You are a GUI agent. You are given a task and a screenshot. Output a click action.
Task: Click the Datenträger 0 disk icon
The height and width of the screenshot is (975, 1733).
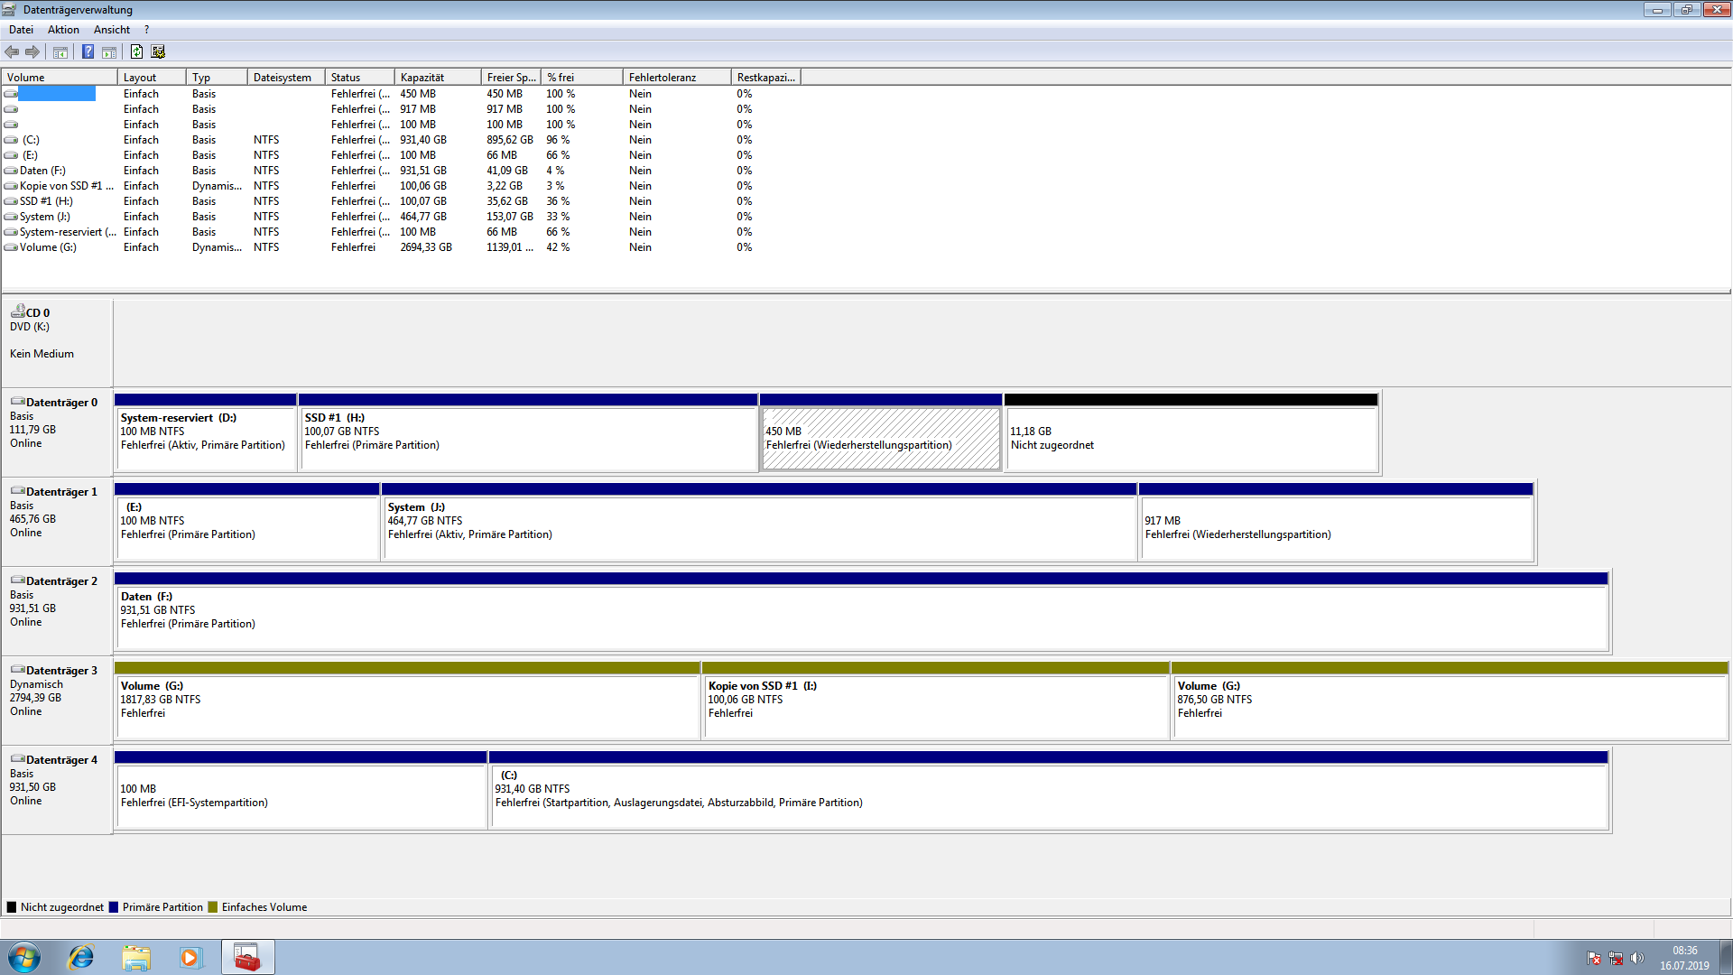(17, 402)
